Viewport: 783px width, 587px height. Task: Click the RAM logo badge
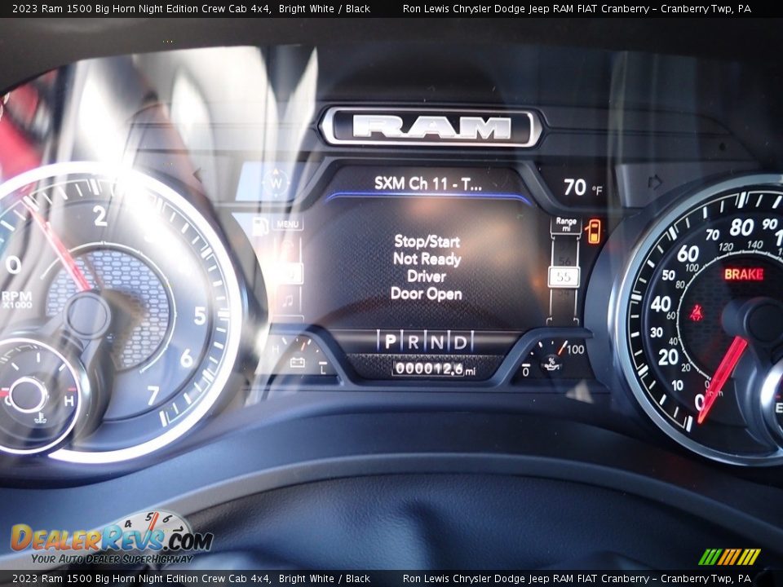(x=431, y=127)
